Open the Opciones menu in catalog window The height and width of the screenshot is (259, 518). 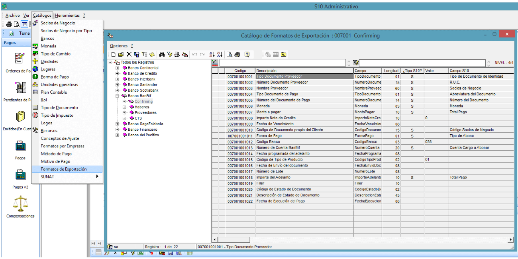[x=119, y=46]
